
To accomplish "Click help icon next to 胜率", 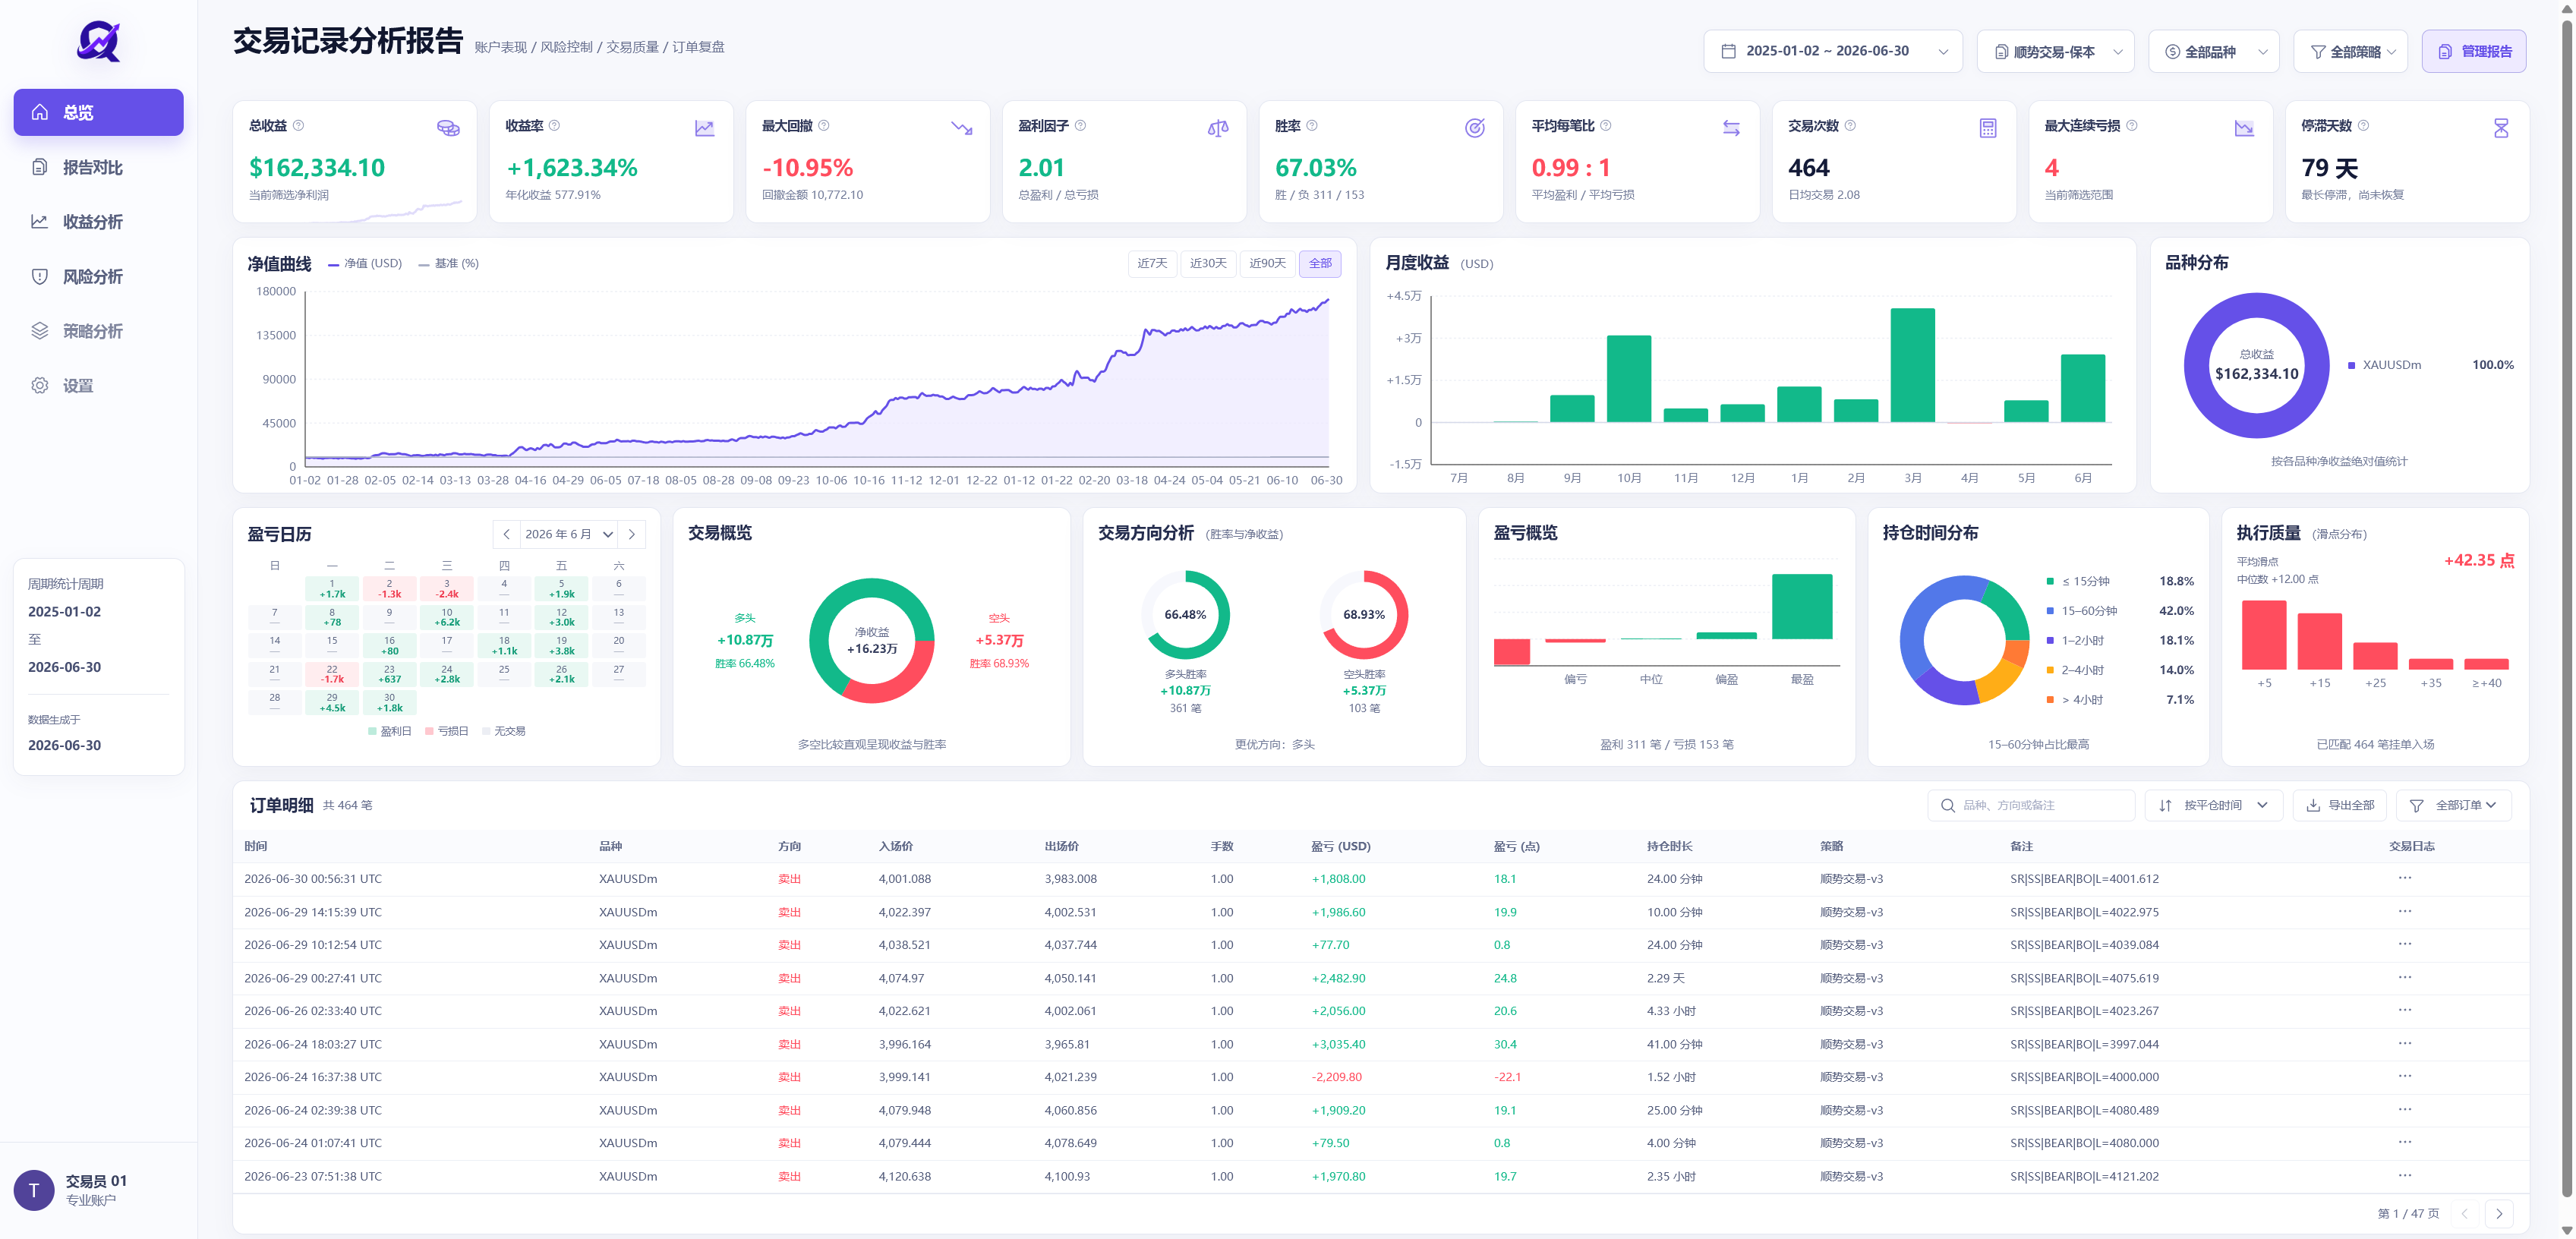I will point(1312,126).
